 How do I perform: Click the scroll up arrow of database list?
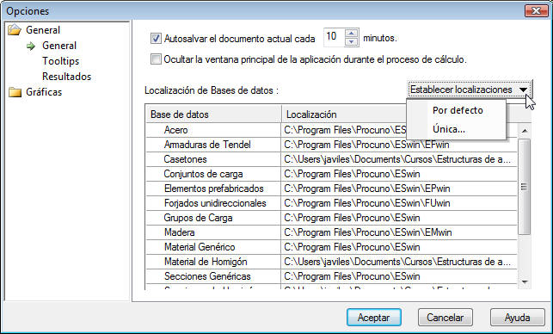(525, 131)
